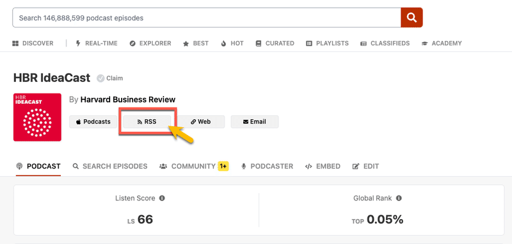Click the Email button
The width and height of the screenshot is (512, 244).
pyautogui.click(x=255, y=122)
